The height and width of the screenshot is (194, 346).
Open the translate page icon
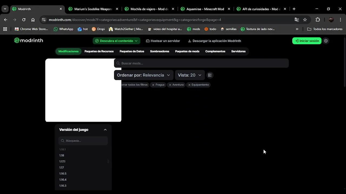297,20
